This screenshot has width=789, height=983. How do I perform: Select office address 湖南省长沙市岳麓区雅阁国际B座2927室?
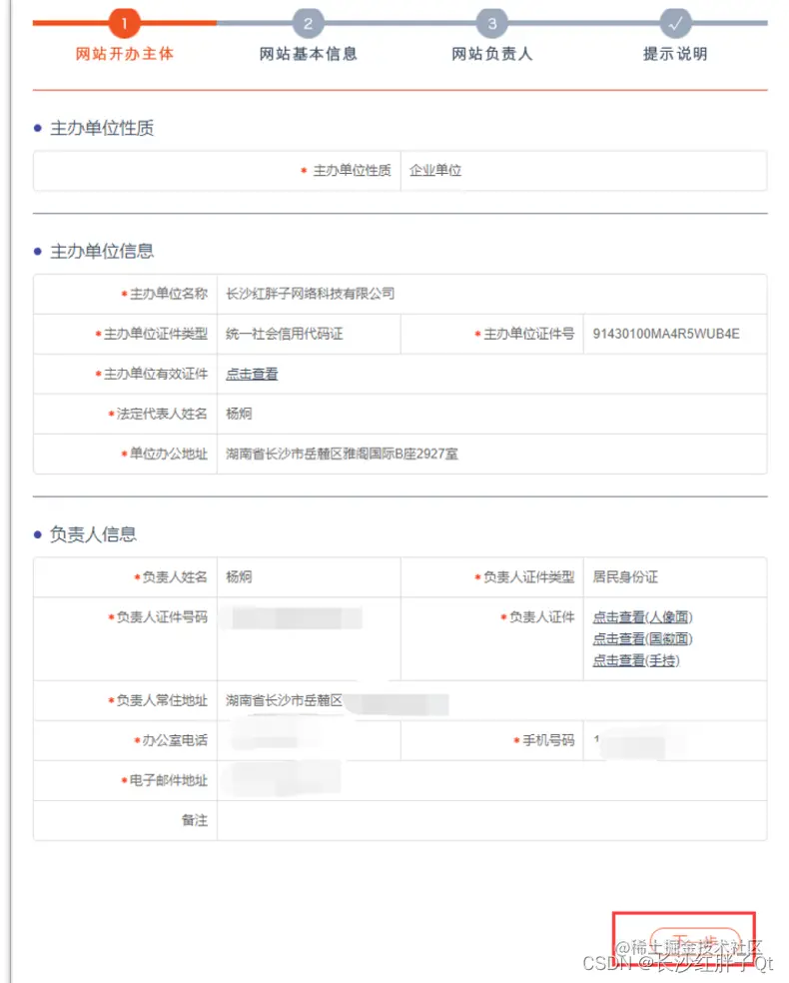coord(342,454)
